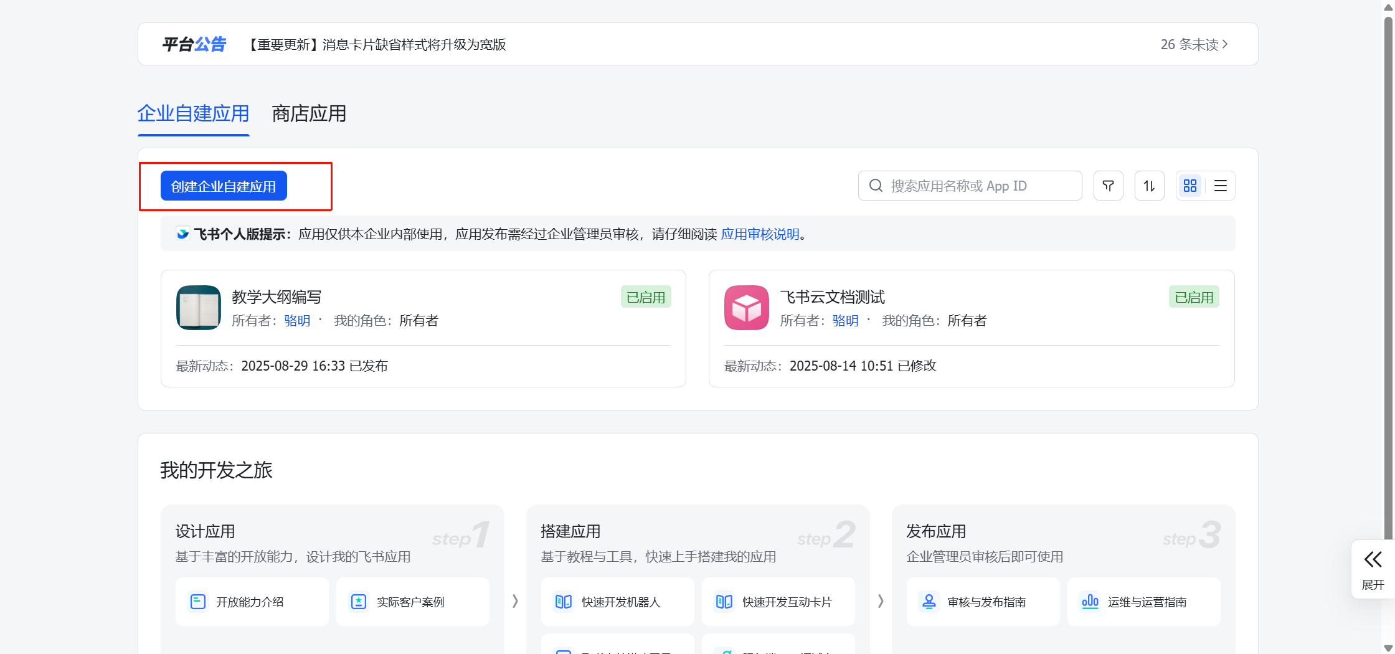Click the filter funnel icon
The image size is (1395, 654).
pos(1108,186)
